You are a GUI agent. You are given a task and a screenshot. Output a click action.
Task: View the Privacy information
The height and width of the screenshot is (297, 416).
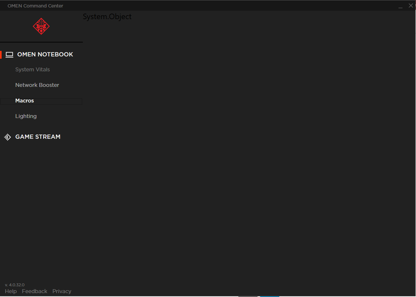tap(62, 291)
